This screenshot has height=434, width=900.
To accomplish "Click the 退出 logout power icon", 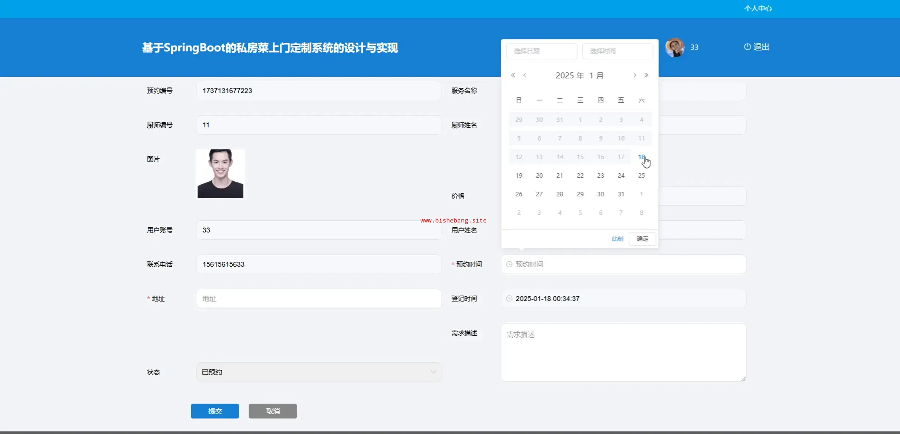I will point(747,47).
